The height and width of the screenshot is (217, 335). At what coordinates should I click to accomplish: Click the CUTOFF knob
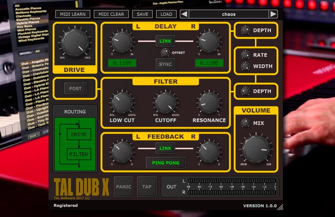click(x=166, y=103)
